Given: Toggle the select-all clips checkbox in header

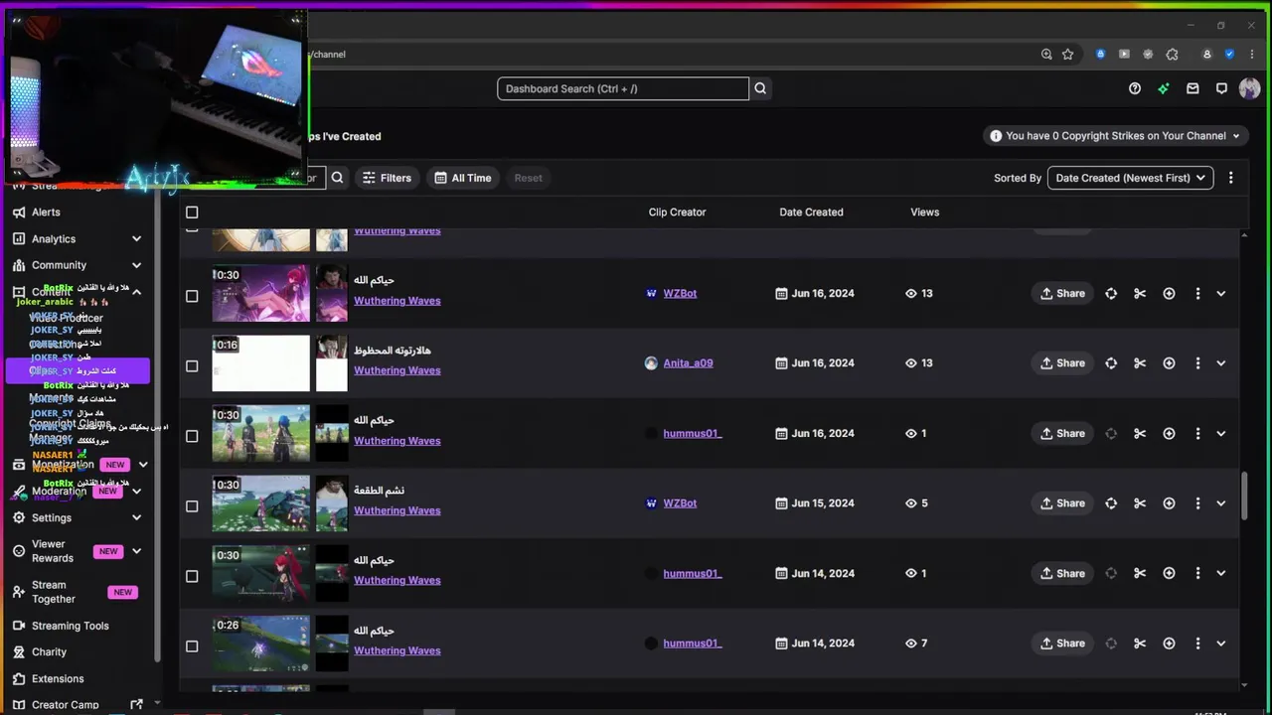Looking at the screenshot, I should tap(192, 213).
